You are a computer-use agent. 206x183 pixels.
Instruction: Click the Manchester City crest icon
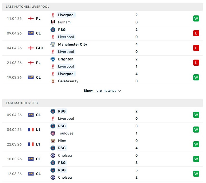coord(53,44)
